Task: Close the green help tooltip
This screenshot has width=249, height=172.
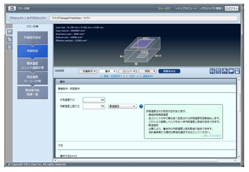Action: [220, 108]
